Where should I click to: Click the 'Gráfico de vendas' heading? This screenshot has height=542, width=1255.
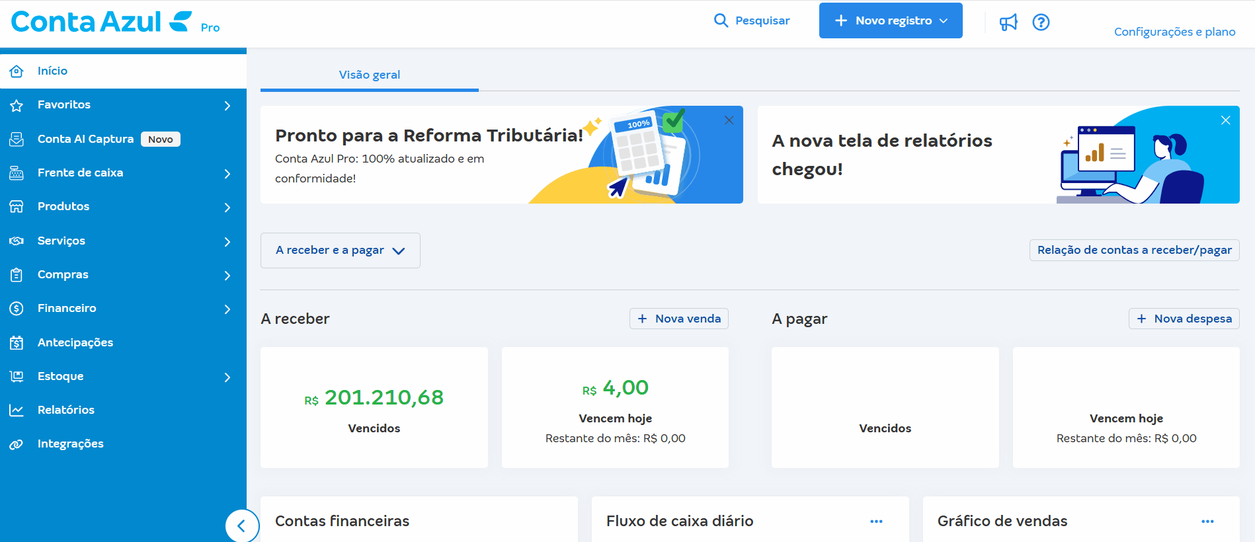coord(1002,522)
